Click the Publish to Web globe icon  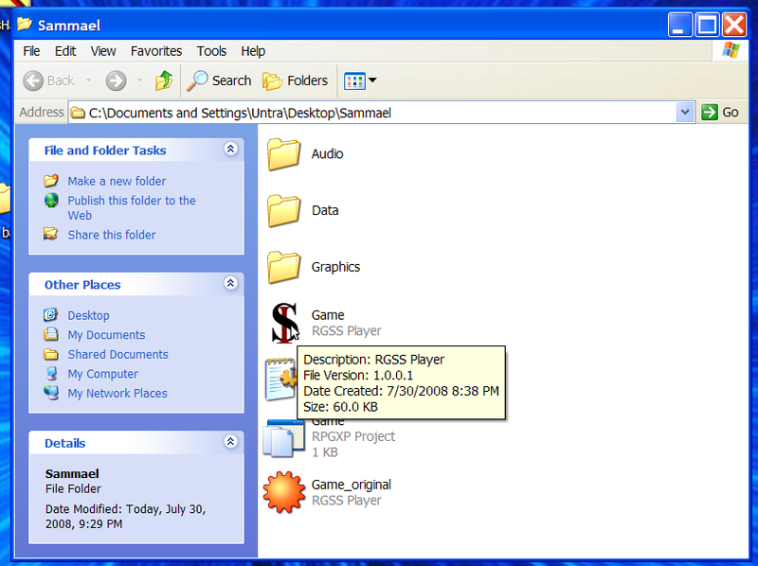coord(51,200)
